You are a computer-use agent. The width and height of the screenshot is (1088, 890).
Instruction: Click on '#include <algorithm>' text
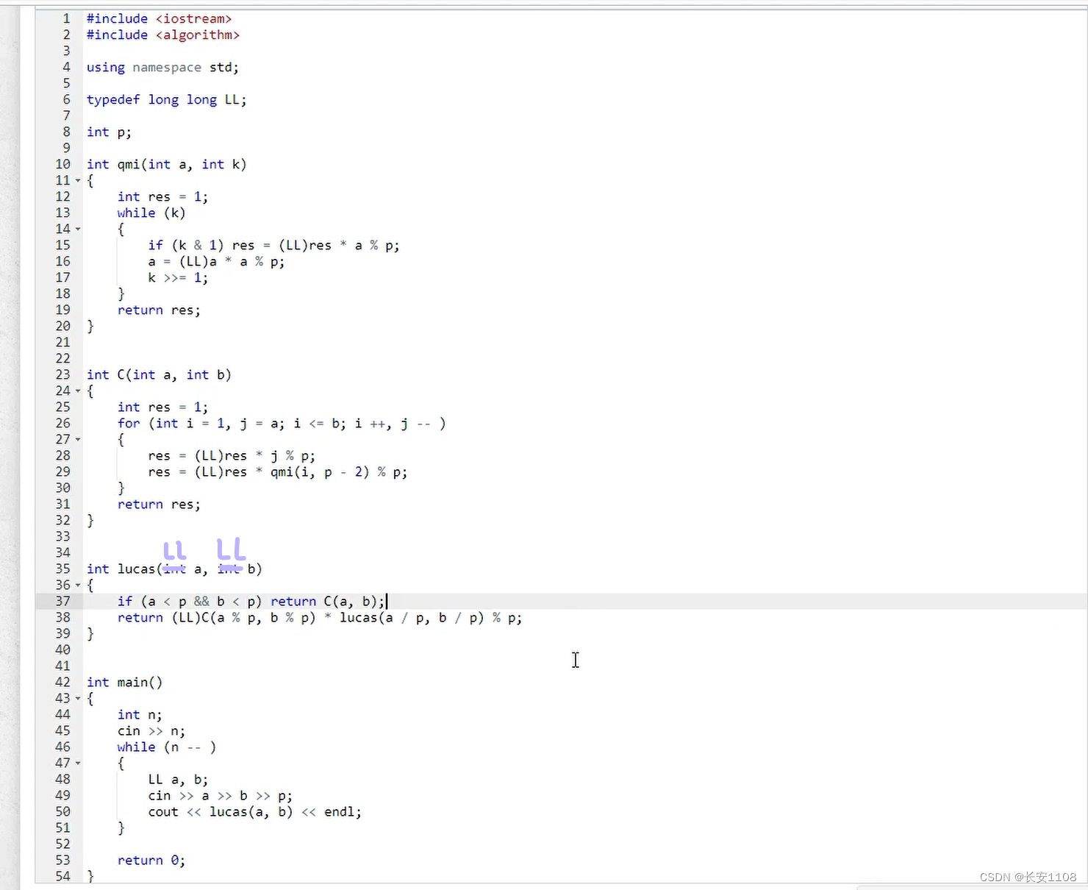163,35
